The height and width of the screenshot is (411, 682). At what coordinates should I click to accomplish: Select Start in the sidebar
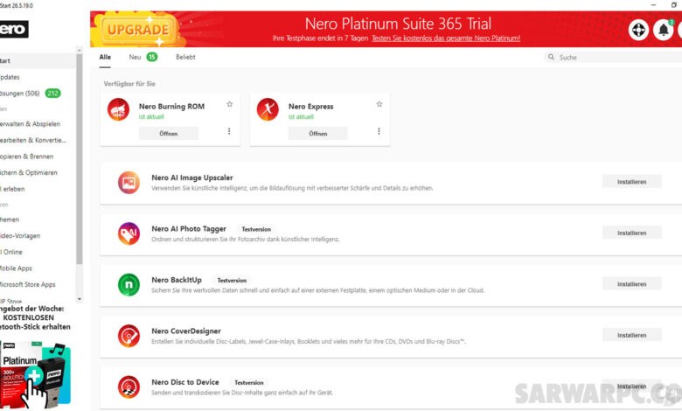pyautogui.click(x=38, y=61)
